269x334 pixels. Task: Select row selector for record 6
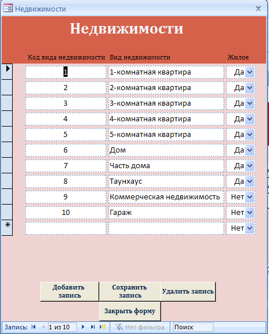coord(7,150)
